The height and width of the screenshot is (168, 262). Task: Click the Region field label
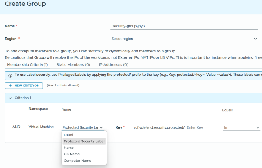(x=11, y=39)
